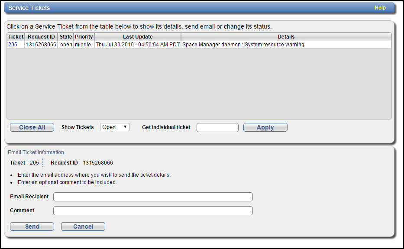The height and width of the screenshot is (249, 404).
Task: Click the Close All button
Action: click(x=32, y=127)
